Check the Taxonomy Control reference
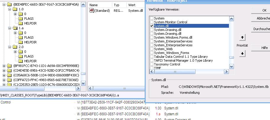Screen dimensions: 270x120 tap(152, 64)
